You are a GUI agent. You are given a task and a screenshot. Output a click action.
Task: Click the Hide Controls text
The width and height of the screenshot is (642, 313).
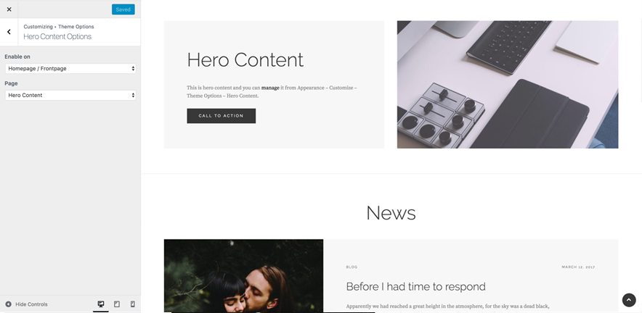tap(31, 304)
